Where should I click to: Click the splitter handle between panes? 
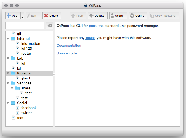[x=54, y=74]
